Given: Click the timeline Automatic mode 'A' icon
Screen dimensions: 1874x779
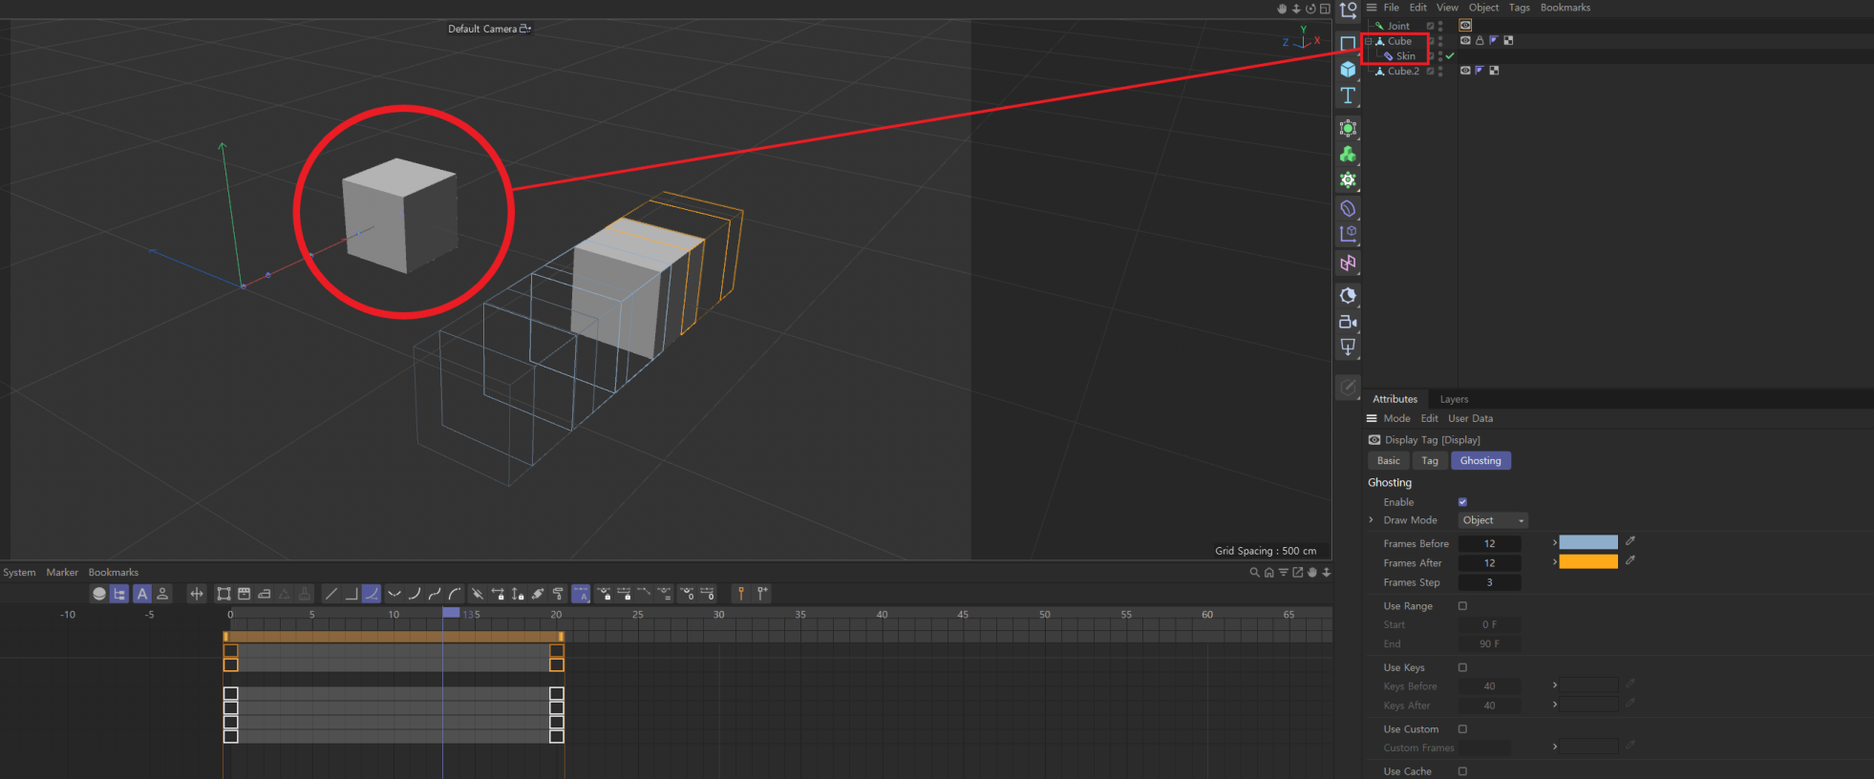Looking at the screenshot, I should 142,594.
